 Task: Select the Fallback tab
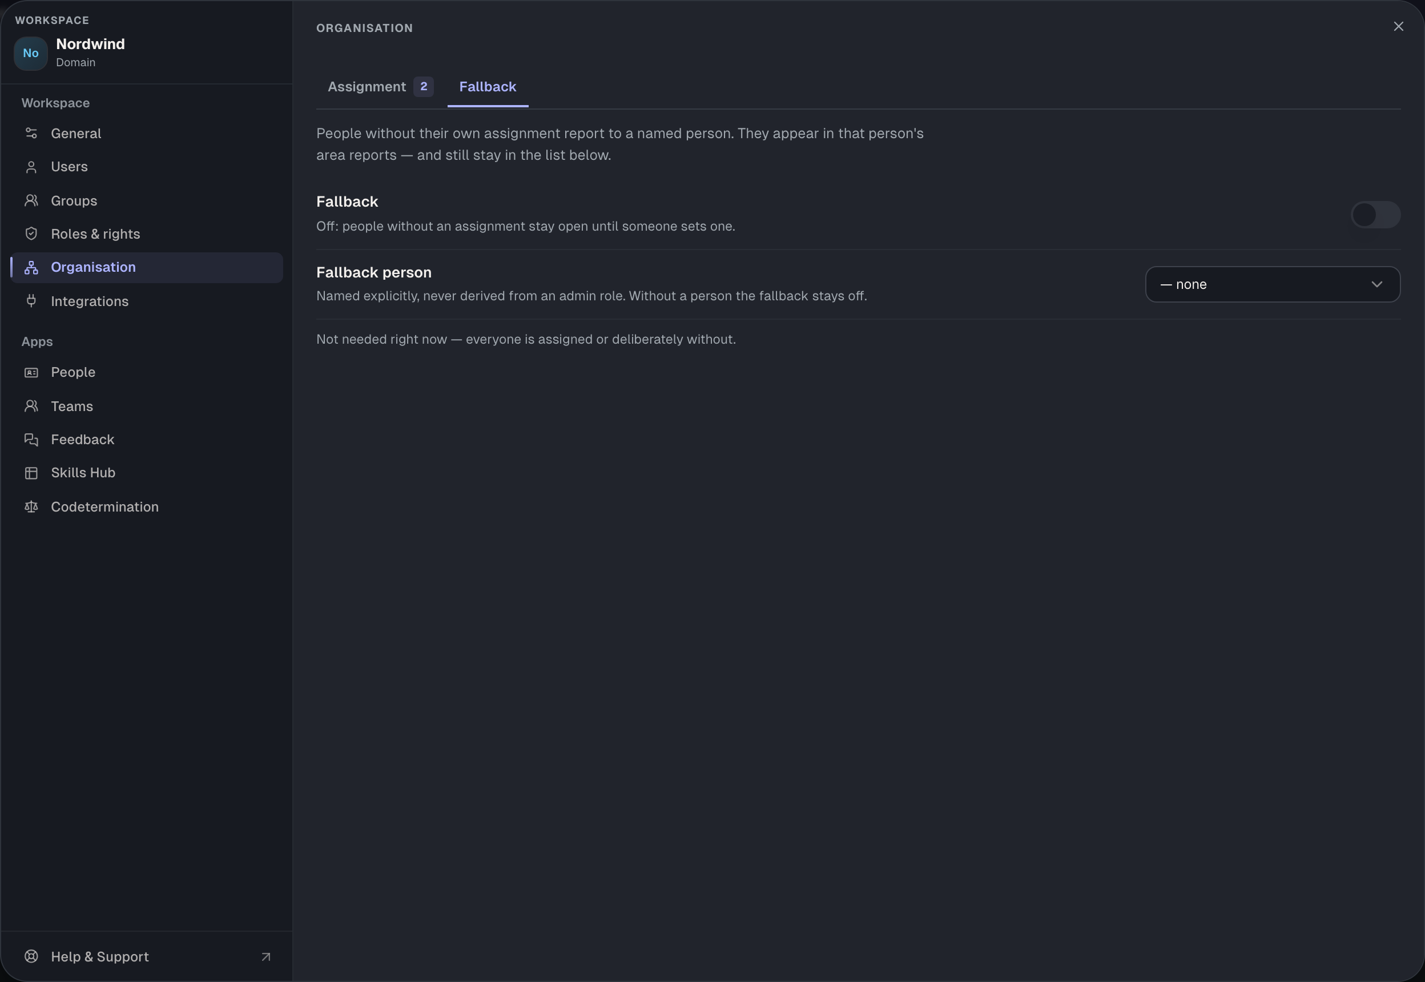tap(488, 87)
